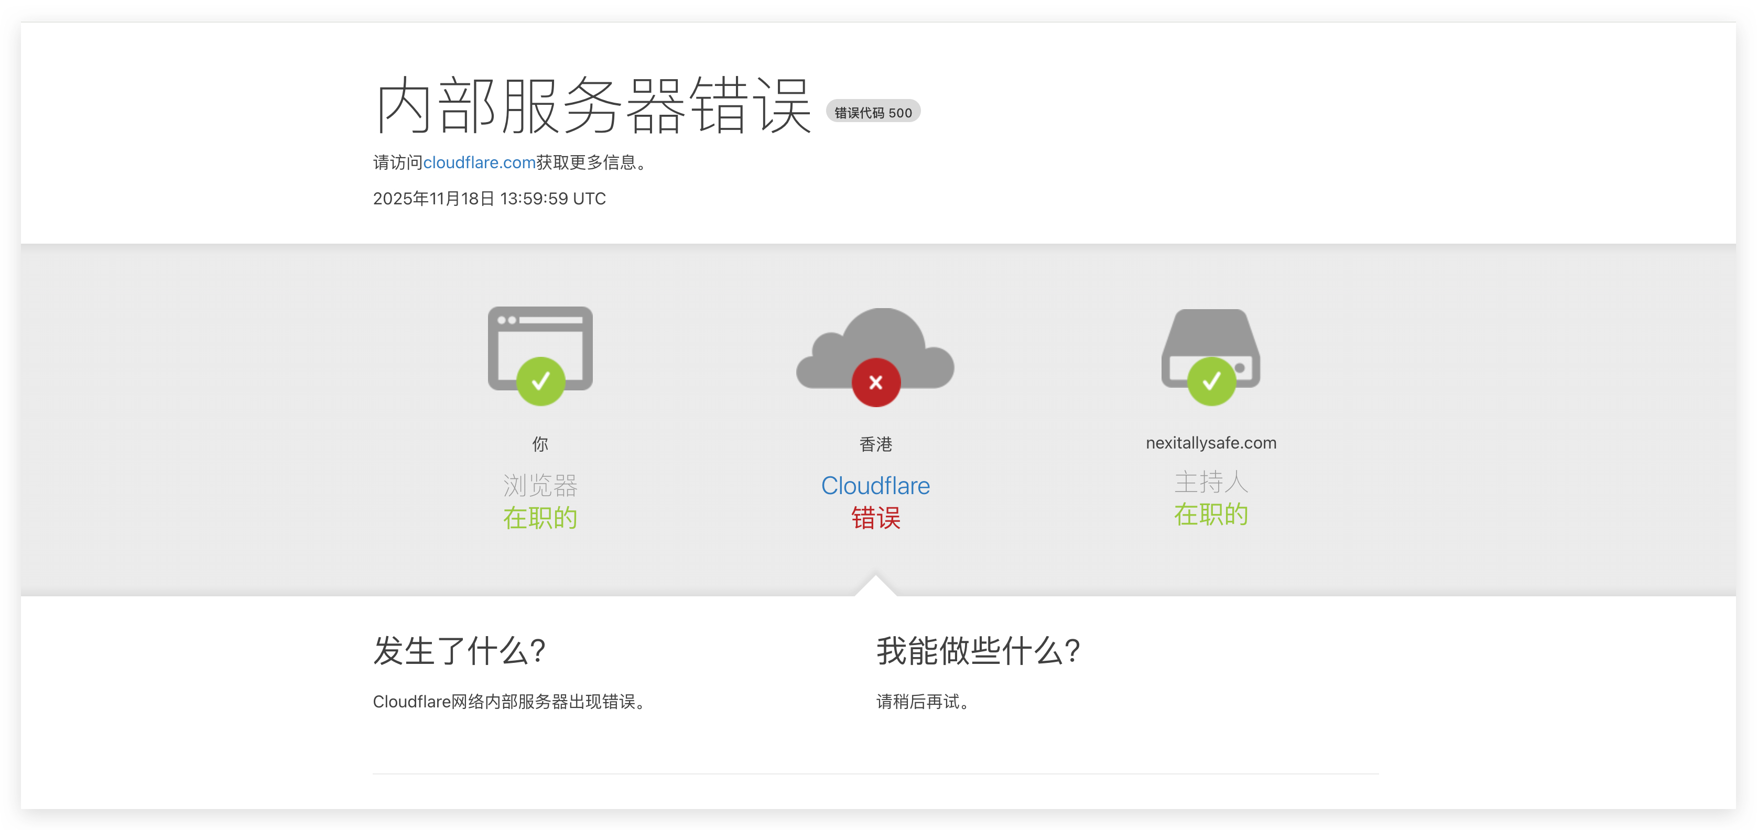The height and width of the screenshot is (830, 1757).
Task: Click the red X error badge
Action: (876, 383)
